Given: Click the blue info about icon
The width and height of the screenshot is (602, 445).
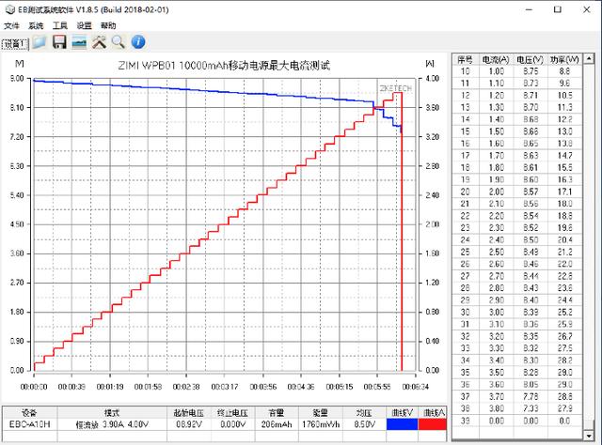Looking at the screenshot, I should click(138, 42).
